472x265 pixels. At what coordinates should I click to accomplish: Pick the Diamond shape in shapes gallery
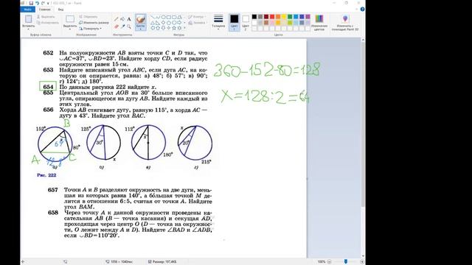pyautogui.click(x=164, y=23)
